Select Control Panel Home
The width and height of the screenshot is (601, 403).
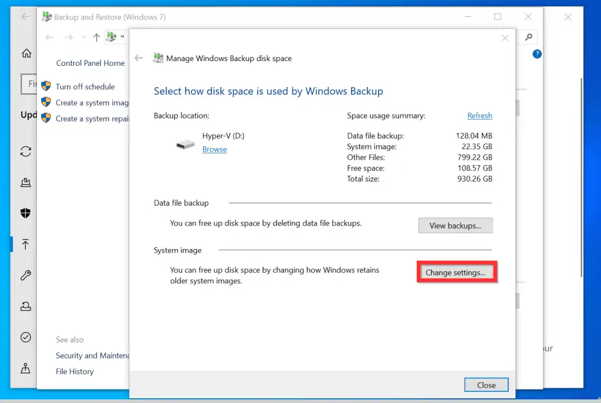click(x=90, y=63)
